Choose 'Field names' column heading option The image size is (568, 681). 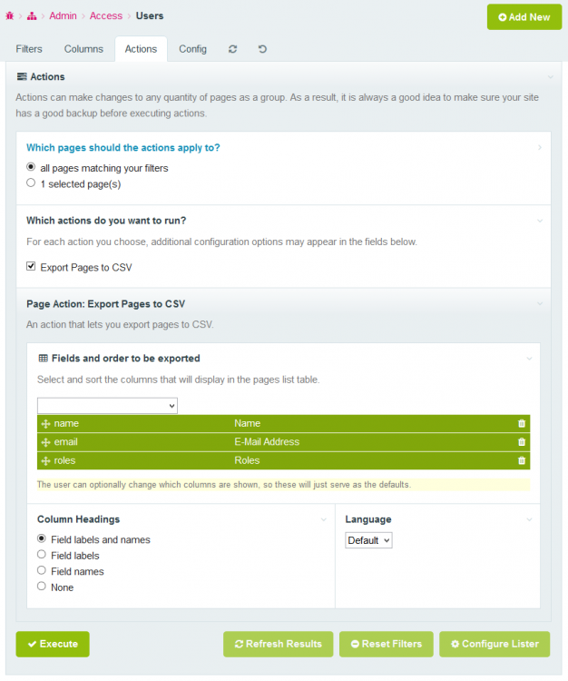tap(42, 571)
